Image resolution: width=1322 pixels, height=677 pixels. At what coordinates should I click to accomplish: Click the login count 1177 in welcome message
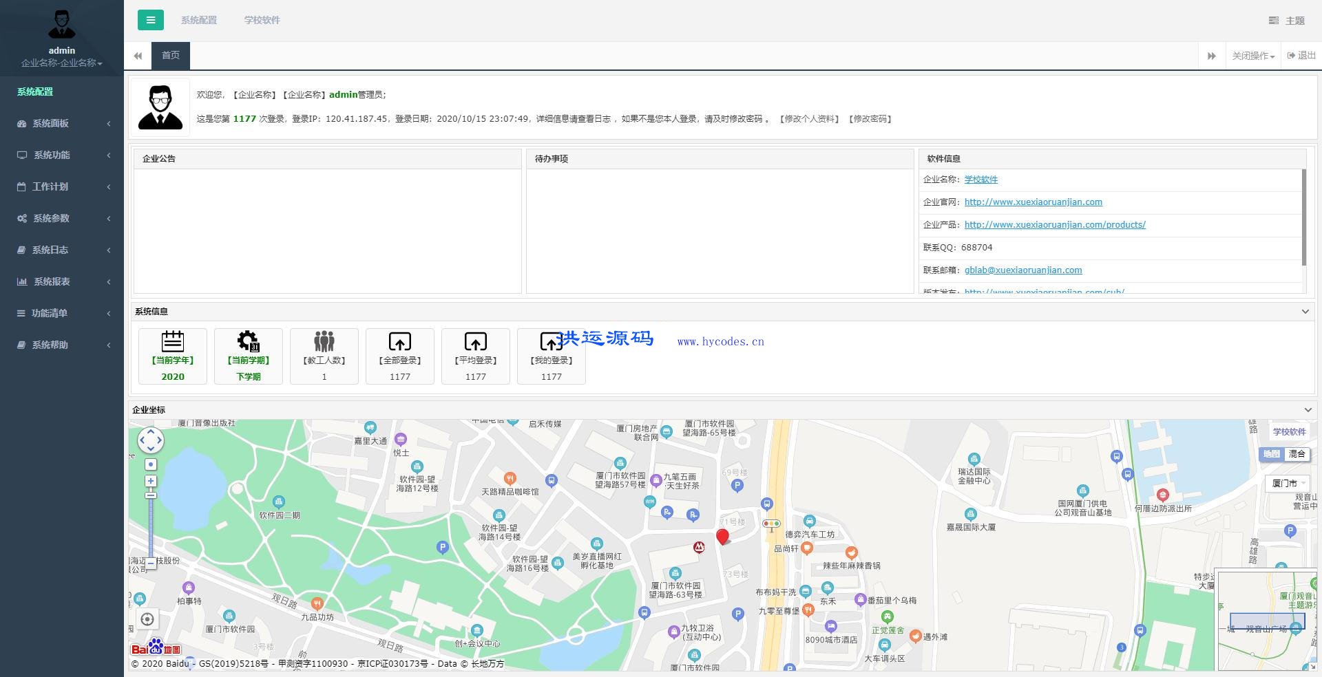point(244,119)
